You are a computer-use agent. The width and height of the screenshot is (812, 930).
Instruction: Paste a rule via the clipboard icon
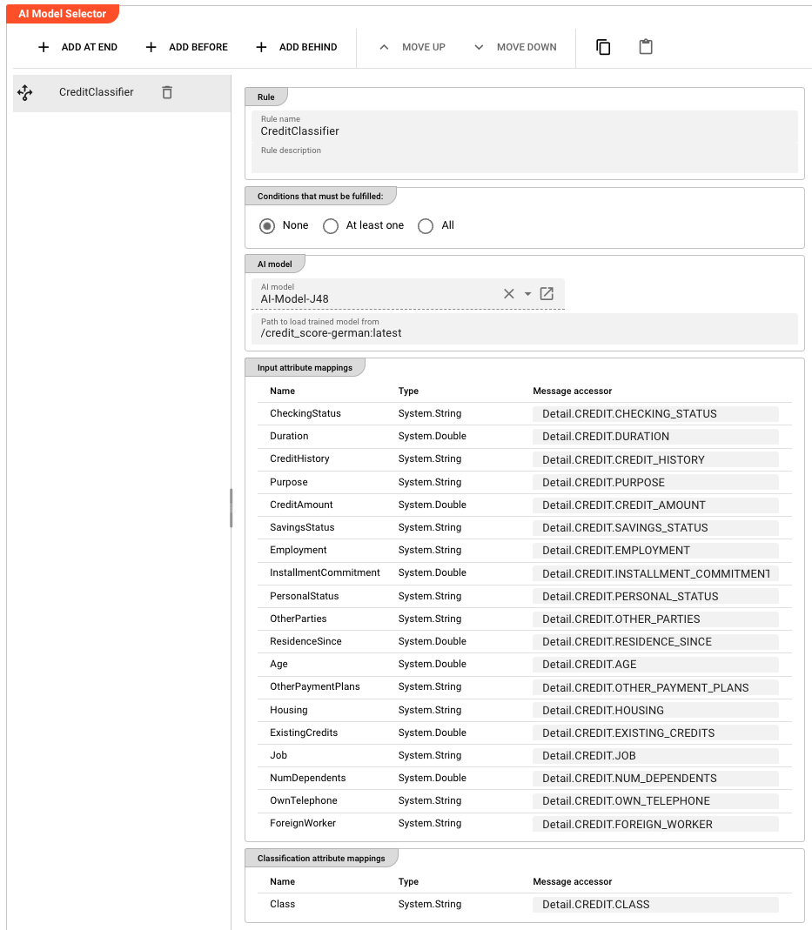coord(646,47)
